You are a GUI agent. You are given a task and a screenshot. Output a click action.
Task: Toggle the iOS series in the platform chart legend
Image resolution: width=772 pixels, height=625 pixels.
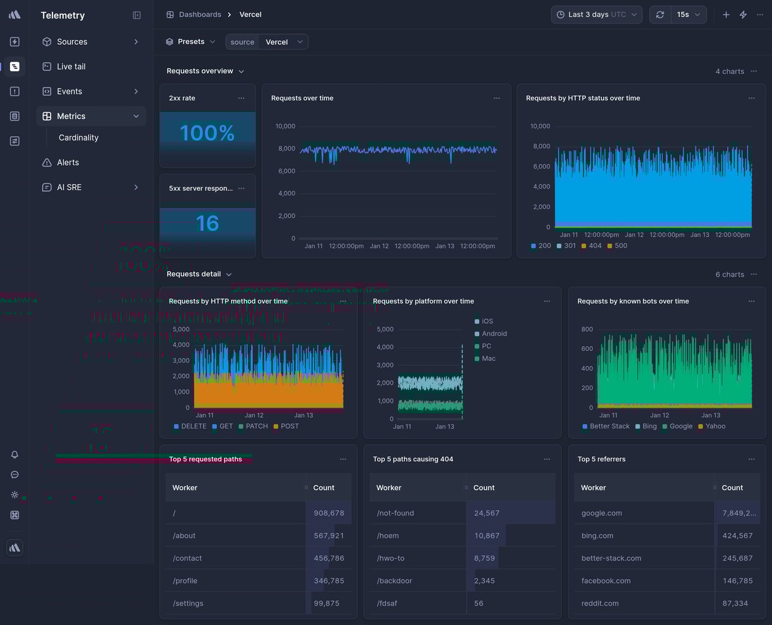coord(486,321)
